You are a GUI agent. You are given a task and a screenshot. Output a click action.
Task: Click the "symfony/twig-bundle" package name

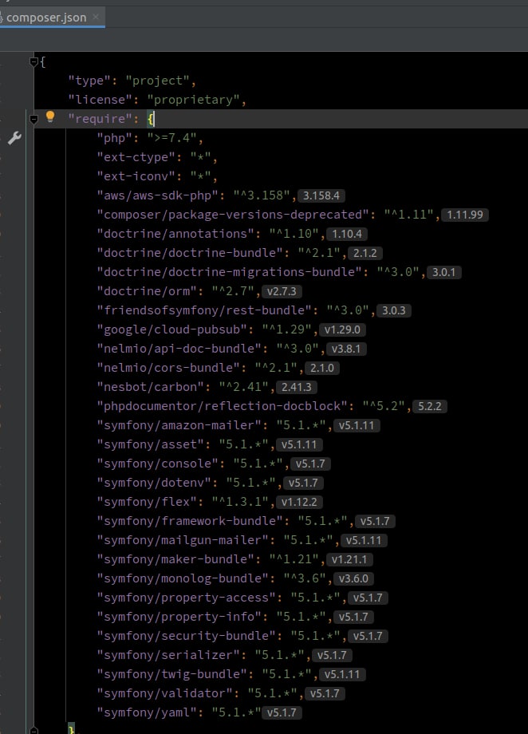pos(171,674)
